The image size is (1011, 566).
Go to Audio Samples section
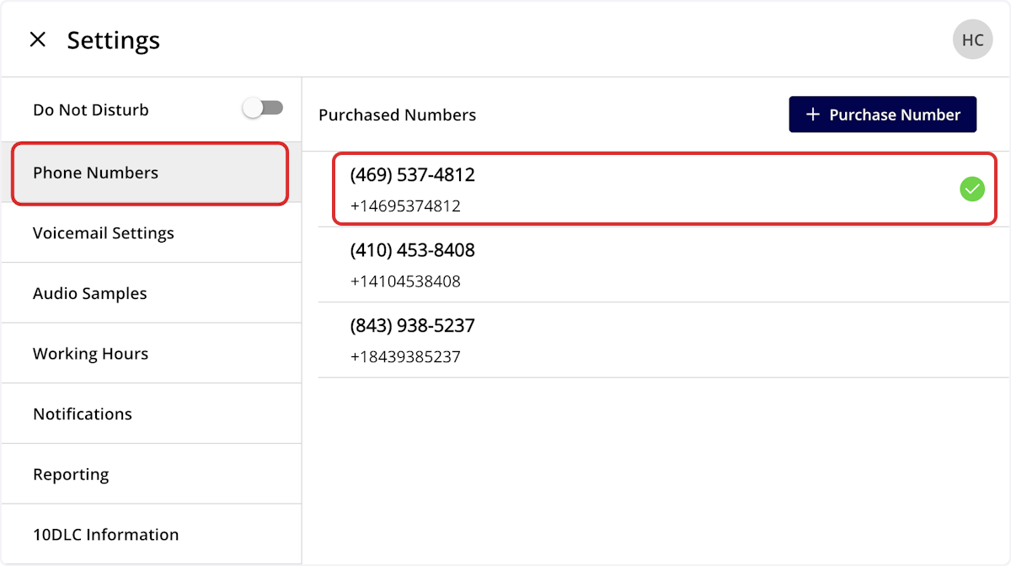point(151,293)
